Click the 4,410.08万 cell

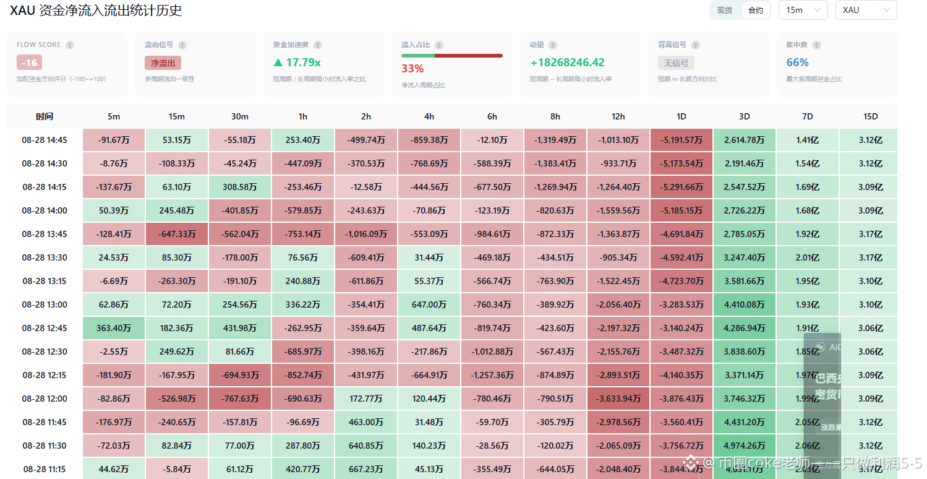pyautogui.click(x=745, y=304)
